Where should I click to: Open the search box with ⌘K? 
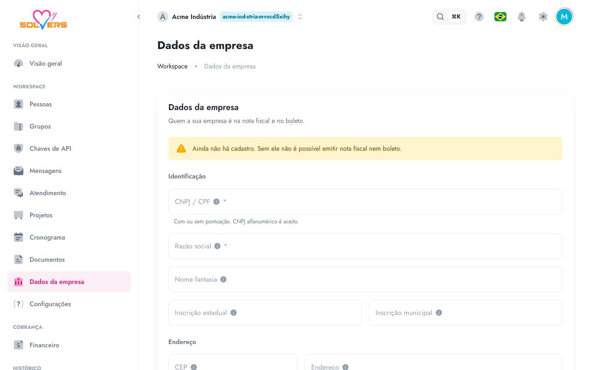[449, 17]
